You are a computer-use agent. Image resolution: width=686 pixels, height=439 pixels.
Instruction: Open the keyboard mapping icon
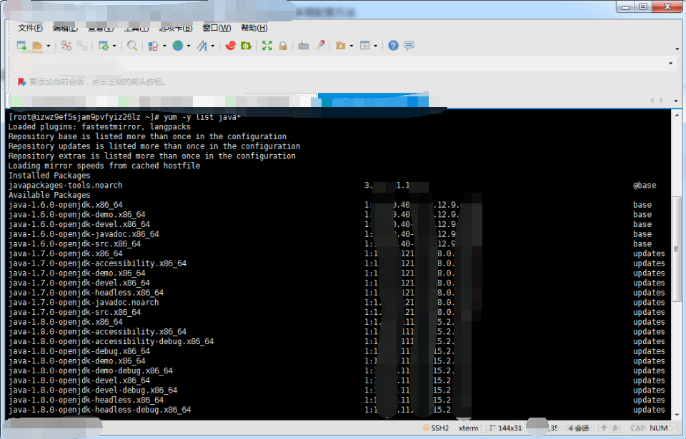304,46
